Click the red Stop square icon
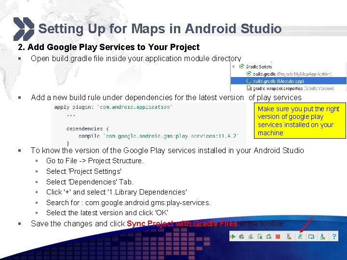This screenshot has width=347, height=260. [x=278, y=236]
